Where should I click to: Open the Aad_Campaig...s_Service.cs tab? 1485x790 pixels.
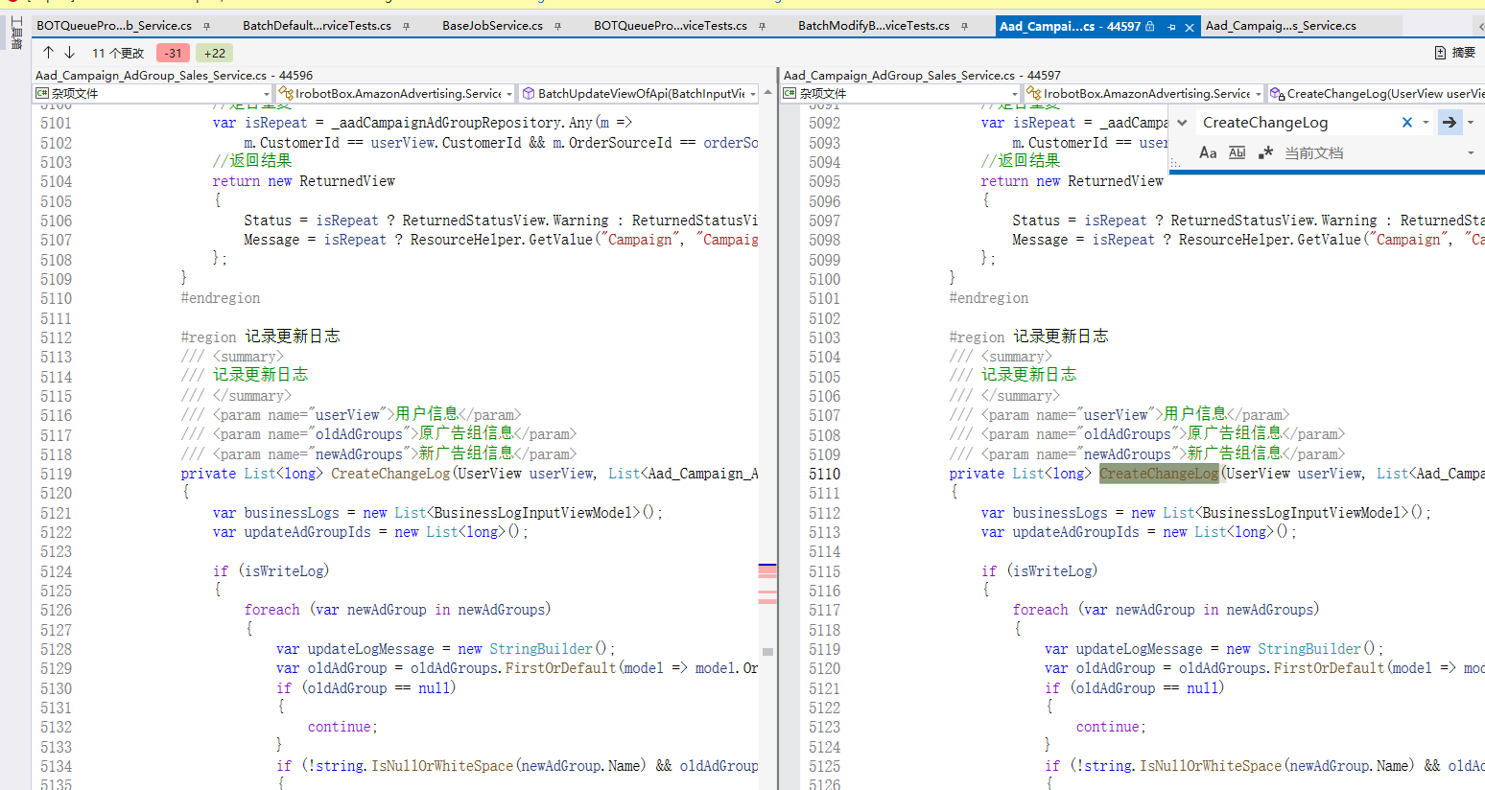click(1281, 26)
